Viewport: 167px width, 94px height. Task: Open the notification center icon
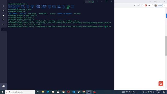tap(164, 92)
